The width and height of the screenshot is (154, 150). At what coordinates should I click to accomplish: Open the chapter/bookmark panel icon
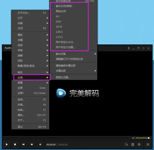[133, 145]
